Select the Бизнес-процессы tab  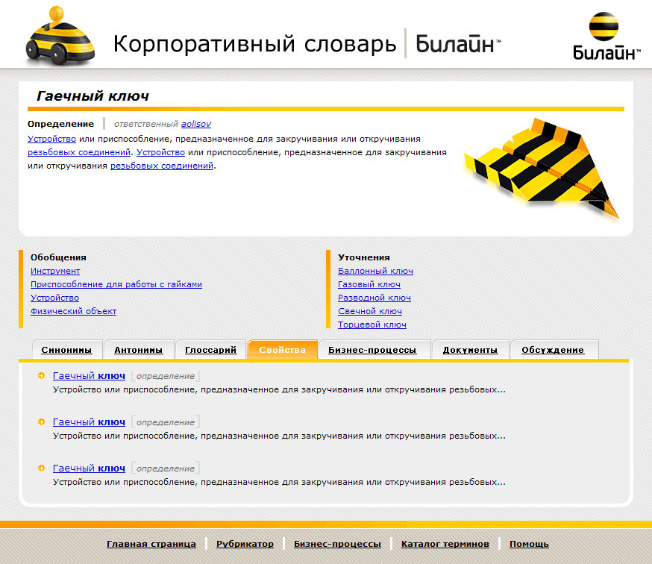[x=374, y=349]
